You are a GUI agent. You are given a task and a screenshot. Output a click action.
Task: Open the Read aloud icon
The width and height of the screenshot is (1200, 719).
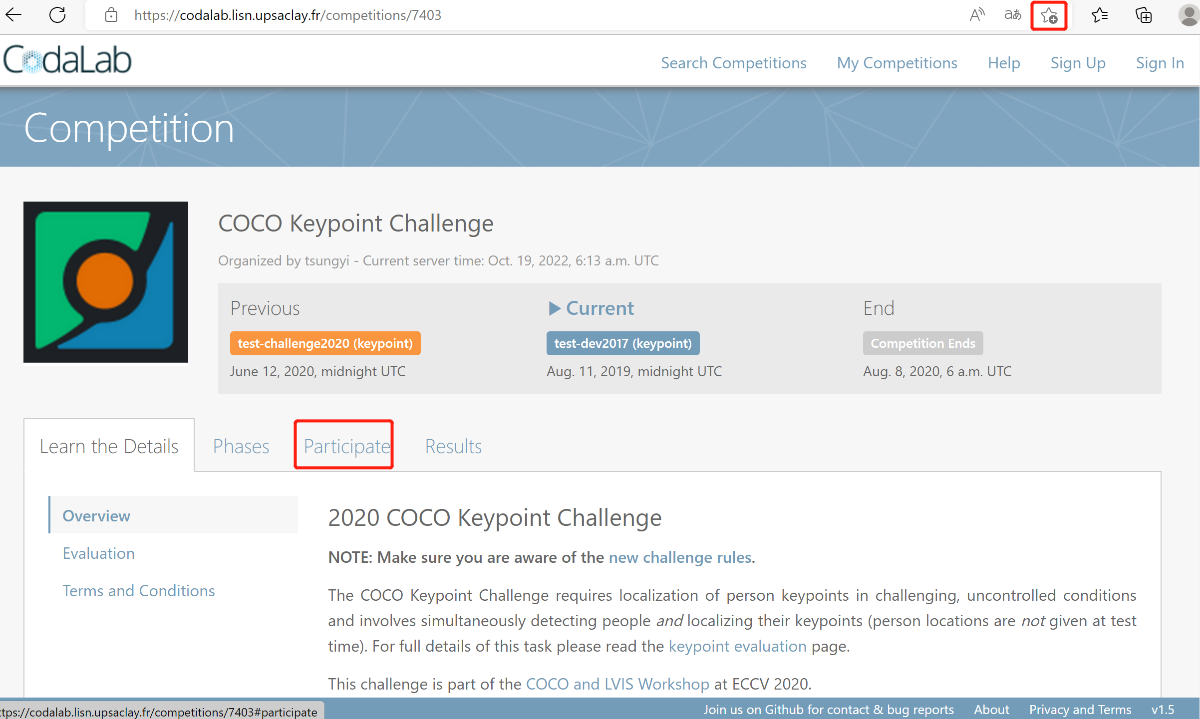[x=977, y=15]
